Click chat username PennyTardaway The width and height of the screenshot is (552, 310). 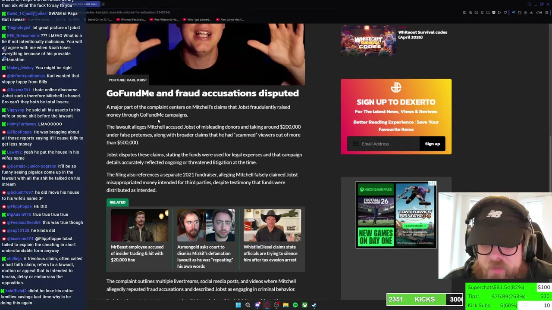22,124
